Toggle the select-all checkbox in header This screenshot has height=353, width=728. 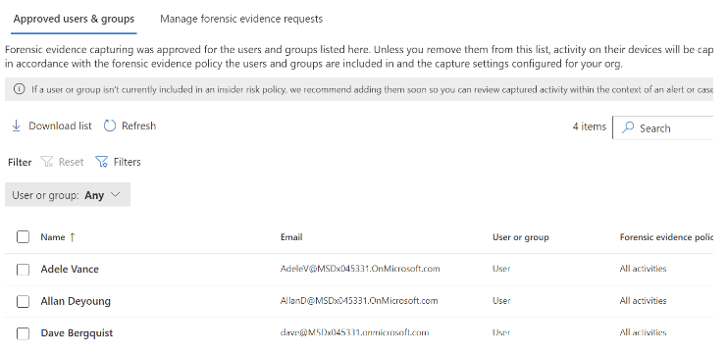[23, 237]
